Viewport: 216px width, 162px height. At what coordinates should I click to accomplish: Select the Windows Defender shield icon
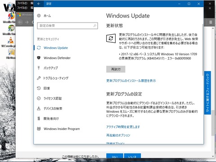tap(39, 58)
